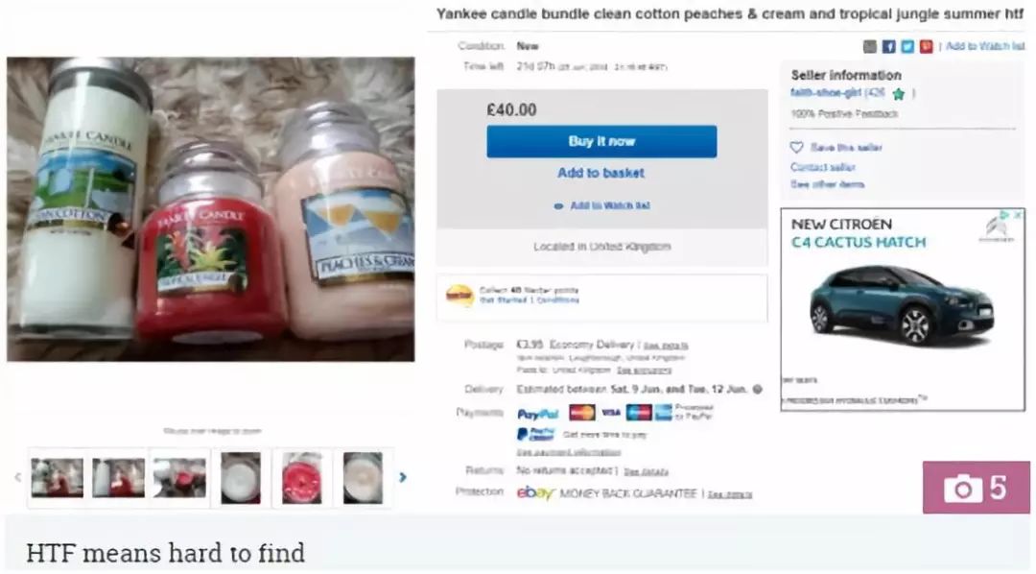
Task: Show previous thumbnails with left arrow
Action: [18, 477]
